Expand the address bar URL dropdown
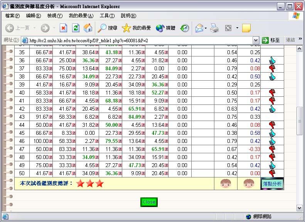Viewport: 305px width, 222px height. tap(256, 40)
